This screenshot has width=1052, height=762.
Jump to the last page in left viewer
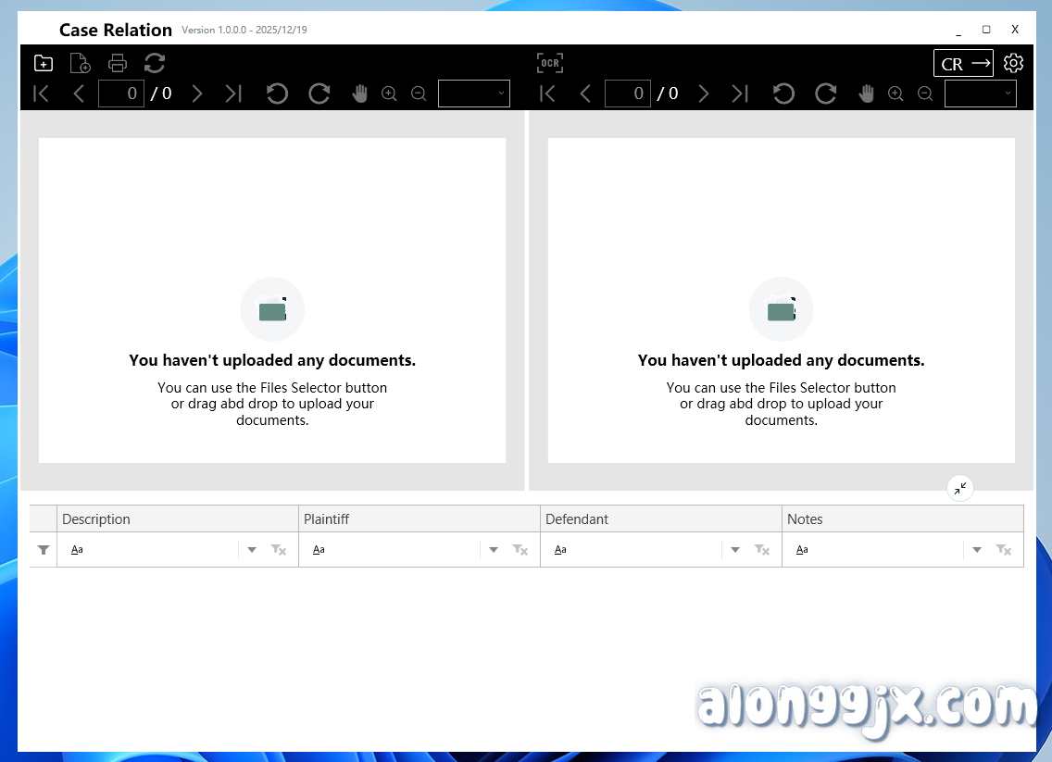click(x=233, y=94)
